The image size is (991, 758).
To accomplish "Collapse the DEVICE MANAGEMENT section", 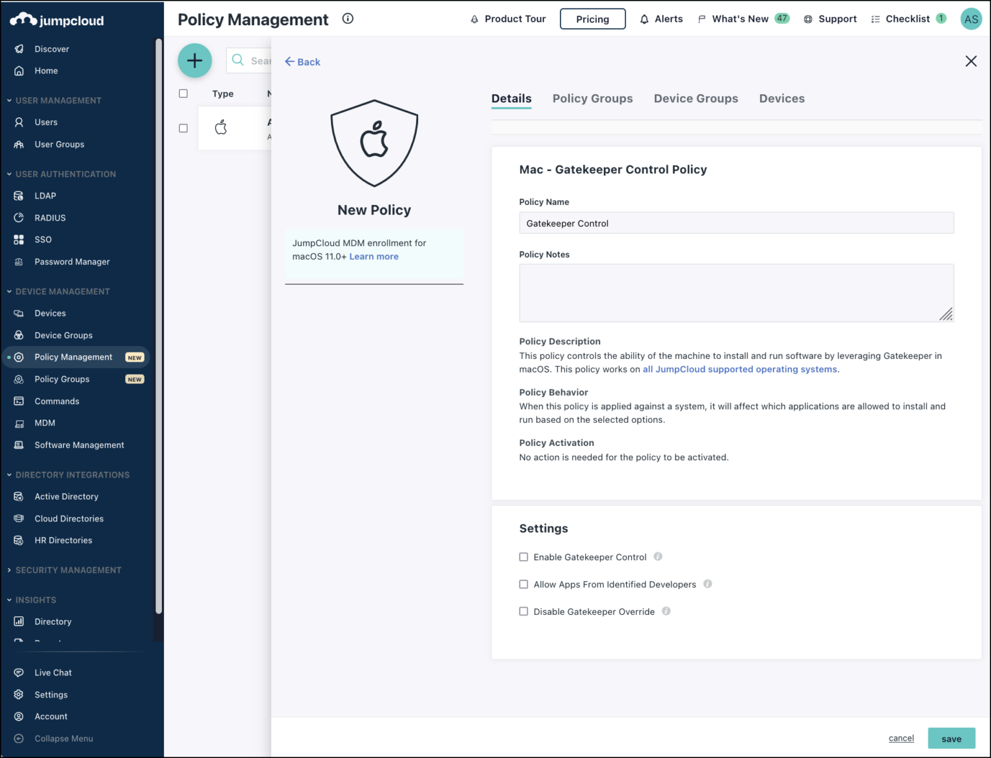I will coord(8,291).
